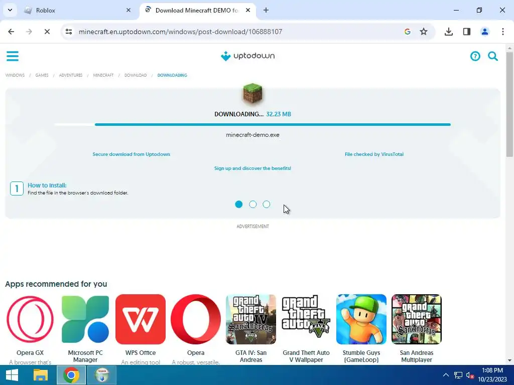Open the tab search dropdown arrow
This screenshot has width=514, height=385.
10,10
